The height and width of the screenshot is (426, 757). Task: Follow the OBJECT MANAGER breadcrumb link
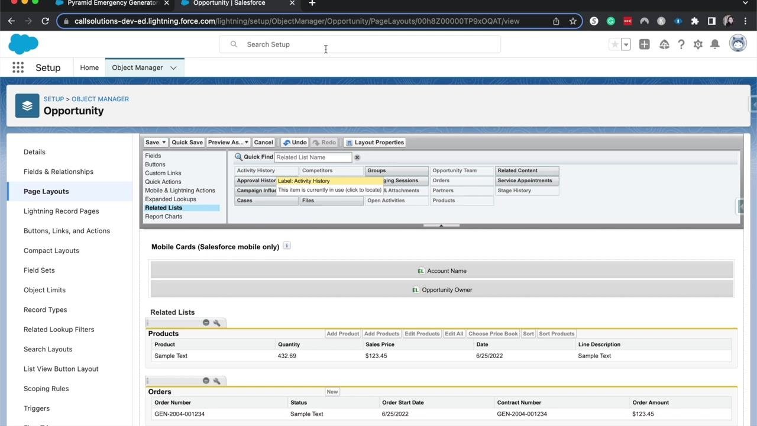pos(100,99)
